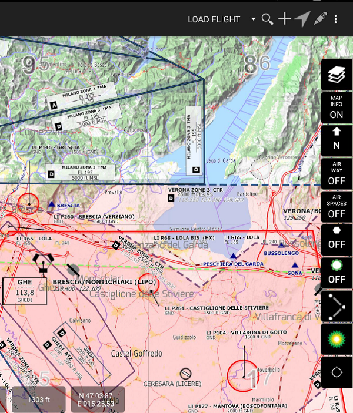The width and height of the screenshot is (353, 413).
Task: Click the search magnifier icon
Action: 267,19
